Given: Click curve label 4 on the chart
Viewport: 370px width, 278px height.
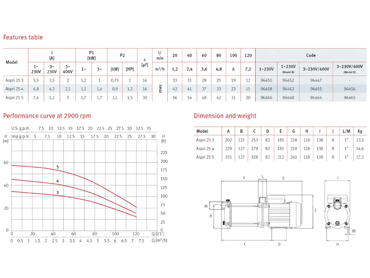Looking at the screenshot, I should coord(57,181).
